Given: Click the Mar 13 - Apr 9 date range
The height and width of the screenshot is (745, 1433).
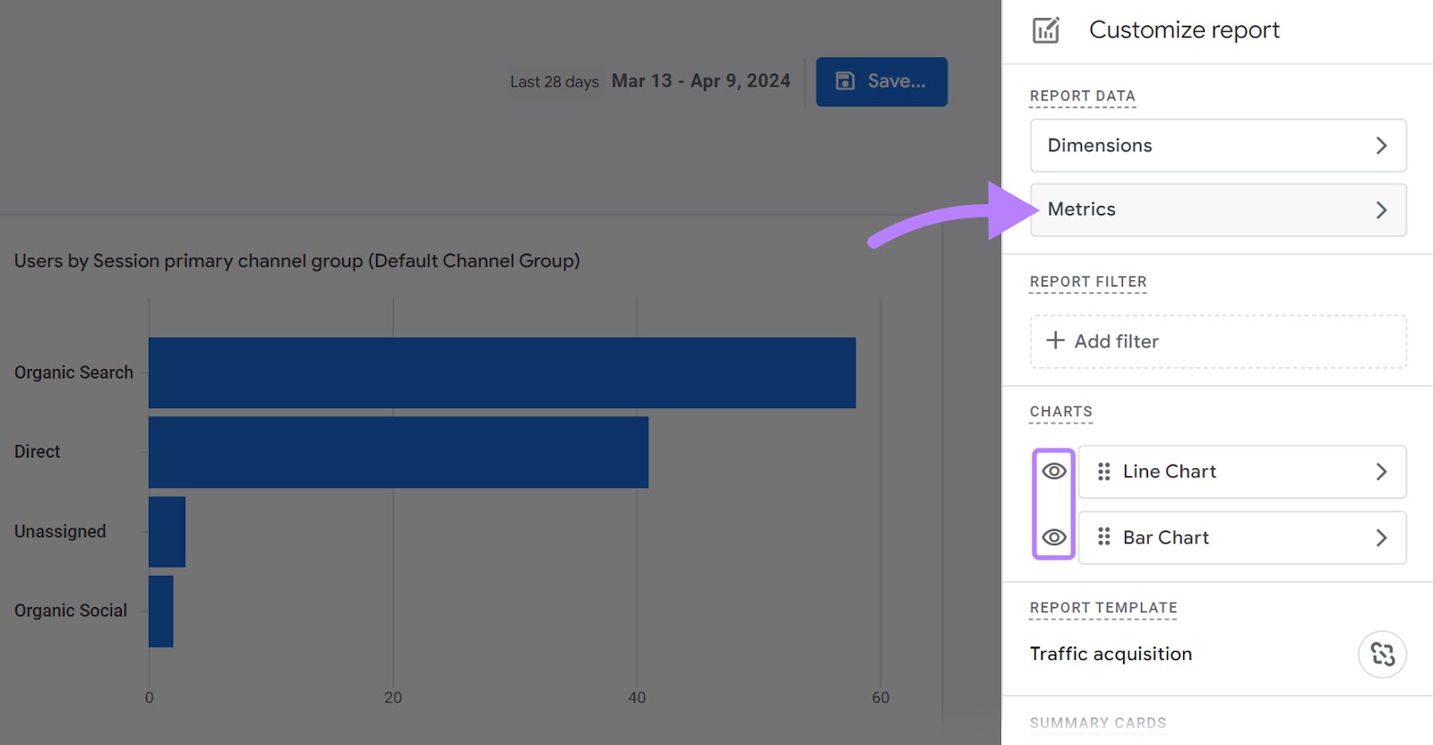Looking at the screenshot, I should tap(700, 81).
